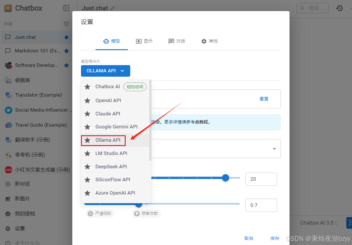Open the 做图表 conversation
The height and width of the screenshot is (245, 352).
pos(36,80)
